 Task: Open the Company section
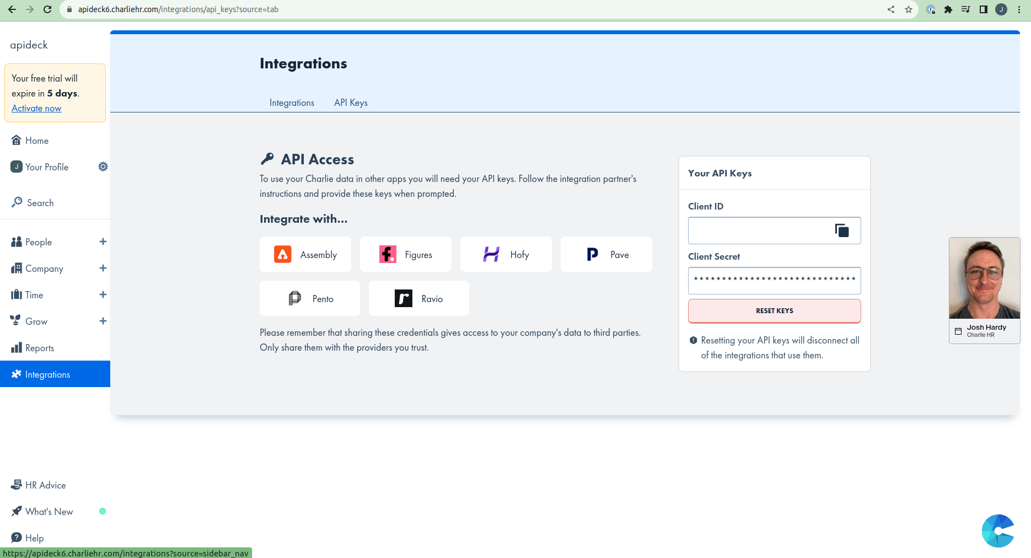click(44, 269)
